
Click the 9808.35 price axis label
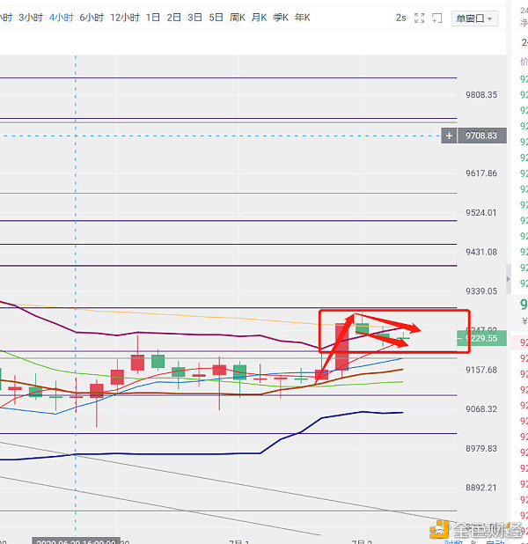(x=481, y=95)
